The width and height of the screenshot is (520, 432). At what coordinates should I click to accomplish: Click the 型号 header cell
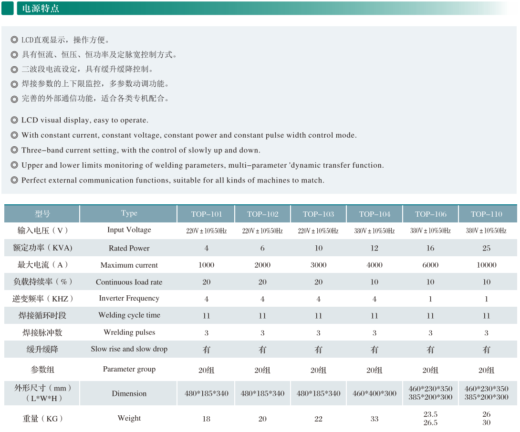tap(42, 214)
